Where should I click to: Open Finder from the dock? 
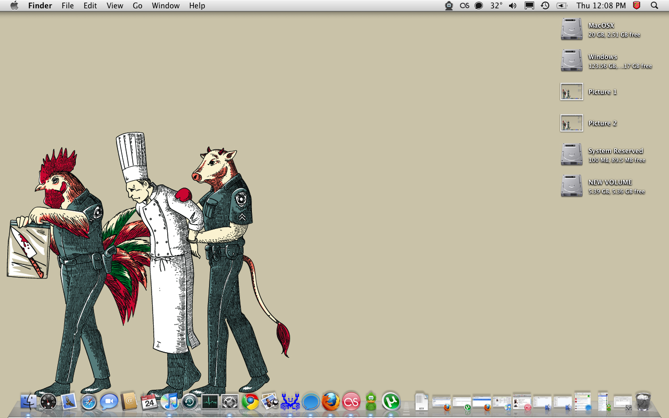coord(29,402)
